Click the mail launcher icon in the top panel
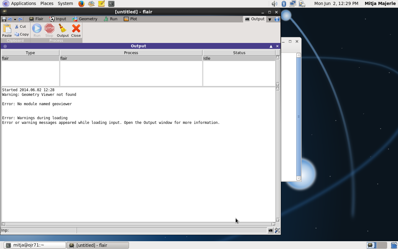The height and width of the screenshot is (249, 398). tap(91, 4)
